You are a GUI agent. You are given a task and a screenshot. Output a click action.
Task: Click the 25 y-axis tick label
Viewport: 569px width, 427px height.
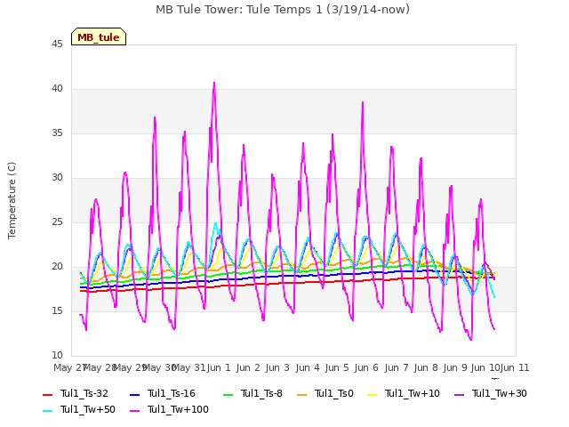tap(57, 222)
